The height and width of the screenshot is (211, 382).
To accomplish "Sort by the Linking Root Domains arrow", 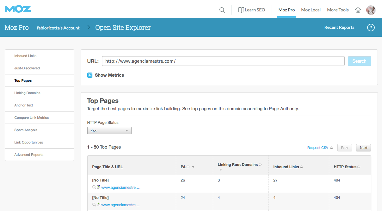I will point(220,169).
